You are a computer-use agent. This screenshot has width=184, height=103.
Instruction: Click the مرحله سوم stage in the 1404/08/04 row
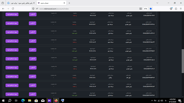[x=110, y=42]
